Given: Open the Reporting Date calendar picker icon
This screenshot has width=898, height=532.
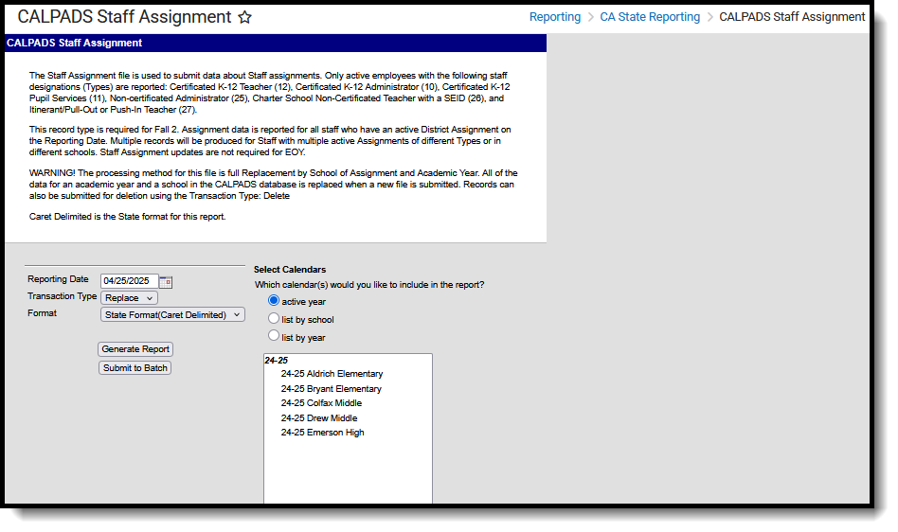Looking at the screenshot, I should point(166,281).
